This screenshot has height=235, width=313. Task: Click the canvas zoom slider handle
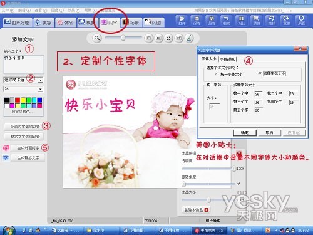123,38
